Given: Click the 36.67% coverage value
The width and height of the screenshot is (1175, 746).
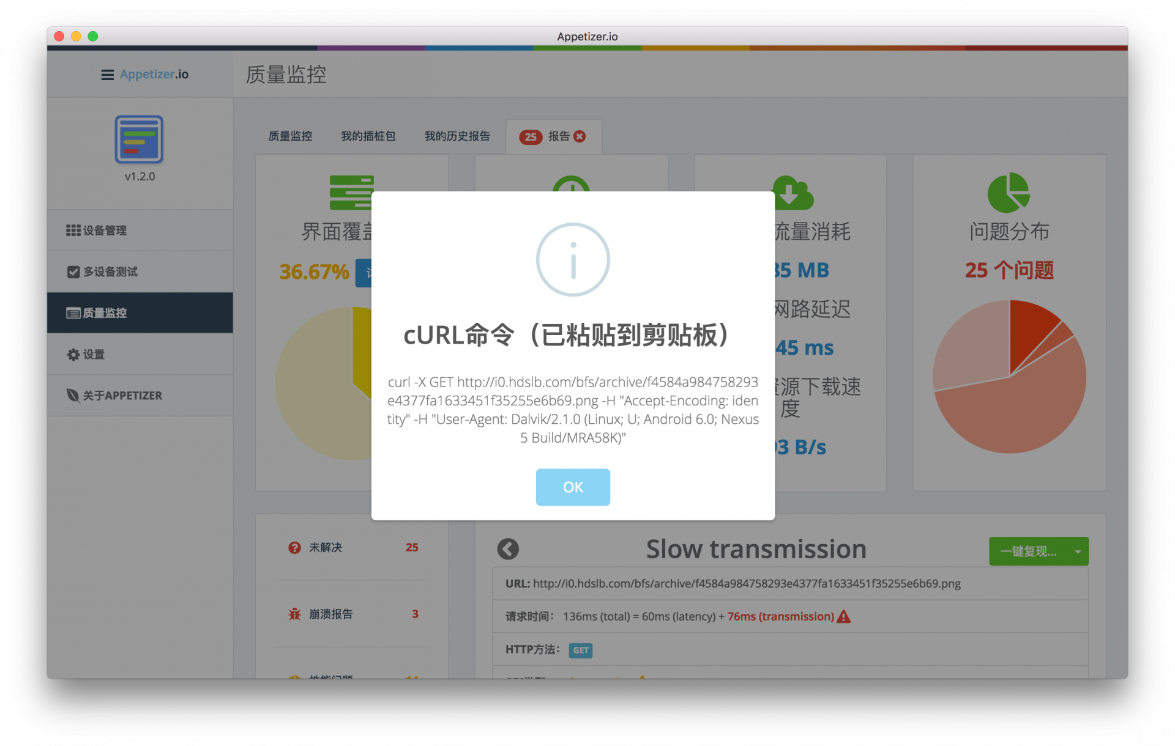Looking at the screenshot, I should coord(314,271).
